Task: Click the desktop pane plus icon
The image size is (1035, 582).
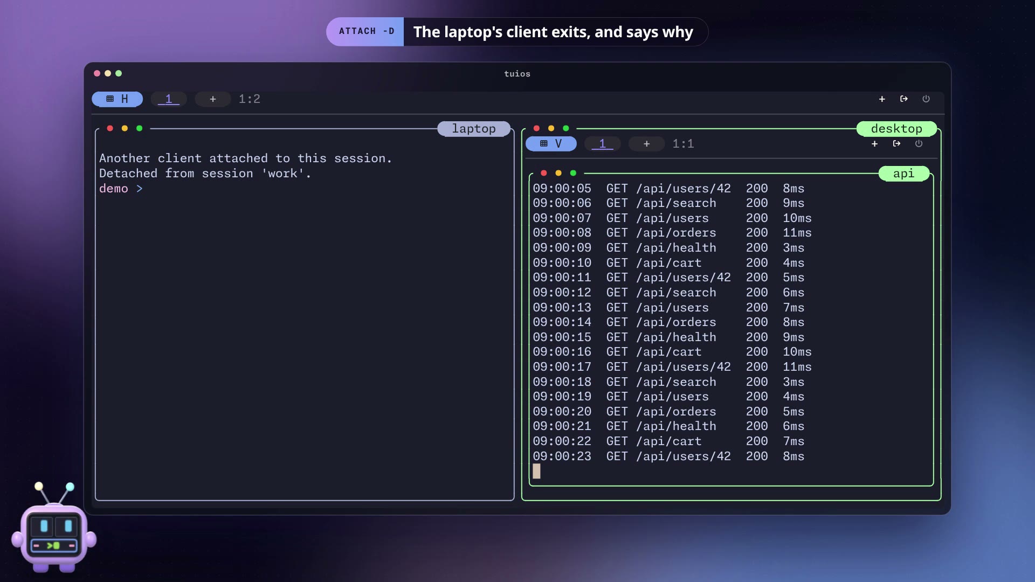Action: pos(874,144)
